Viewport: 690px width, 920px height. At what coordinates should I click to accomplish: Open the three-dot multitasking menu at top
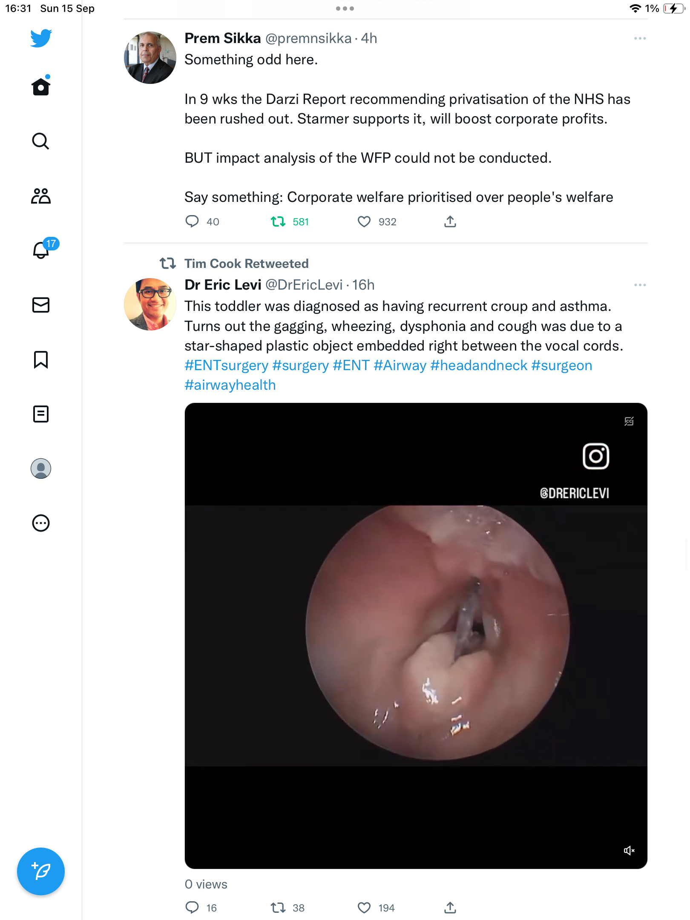345,9
